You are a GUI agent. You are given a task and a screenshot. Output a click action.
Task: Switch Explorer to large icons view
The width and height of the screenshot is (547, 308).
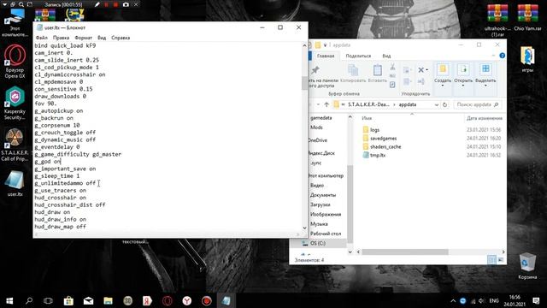click(x=500, y=259)
